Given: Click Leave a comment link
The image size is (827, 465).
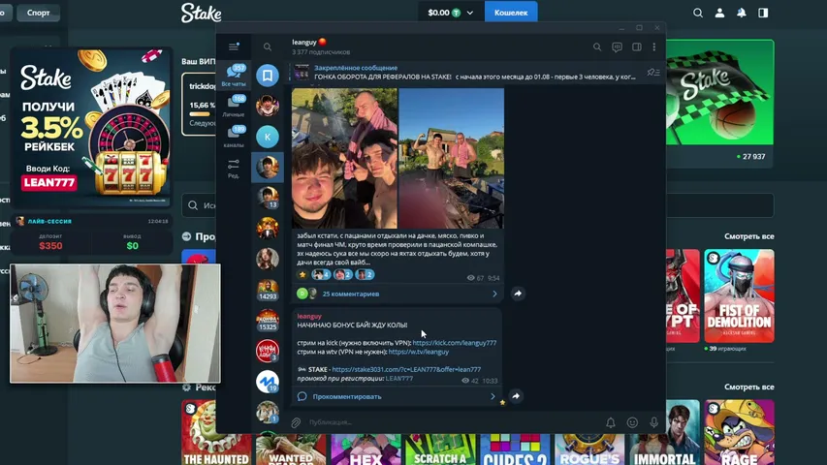Looking at the screenshot, I should coord(346,396).
